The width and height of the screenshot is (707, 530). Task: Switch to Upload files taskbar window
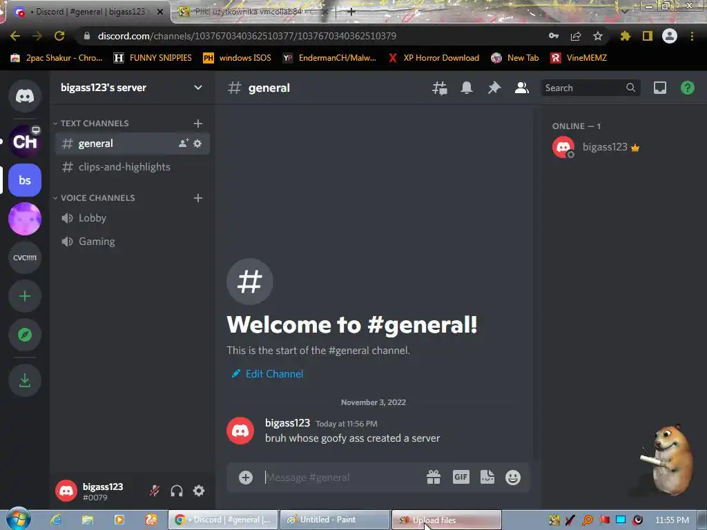click(x=447, y=520)
